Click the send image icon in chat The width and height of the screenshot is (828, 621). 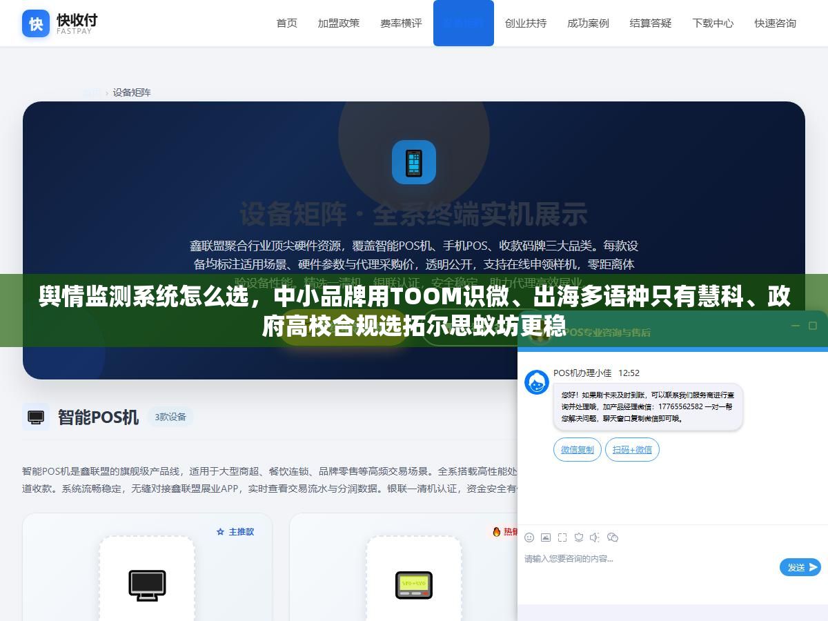tap(546, 538)
